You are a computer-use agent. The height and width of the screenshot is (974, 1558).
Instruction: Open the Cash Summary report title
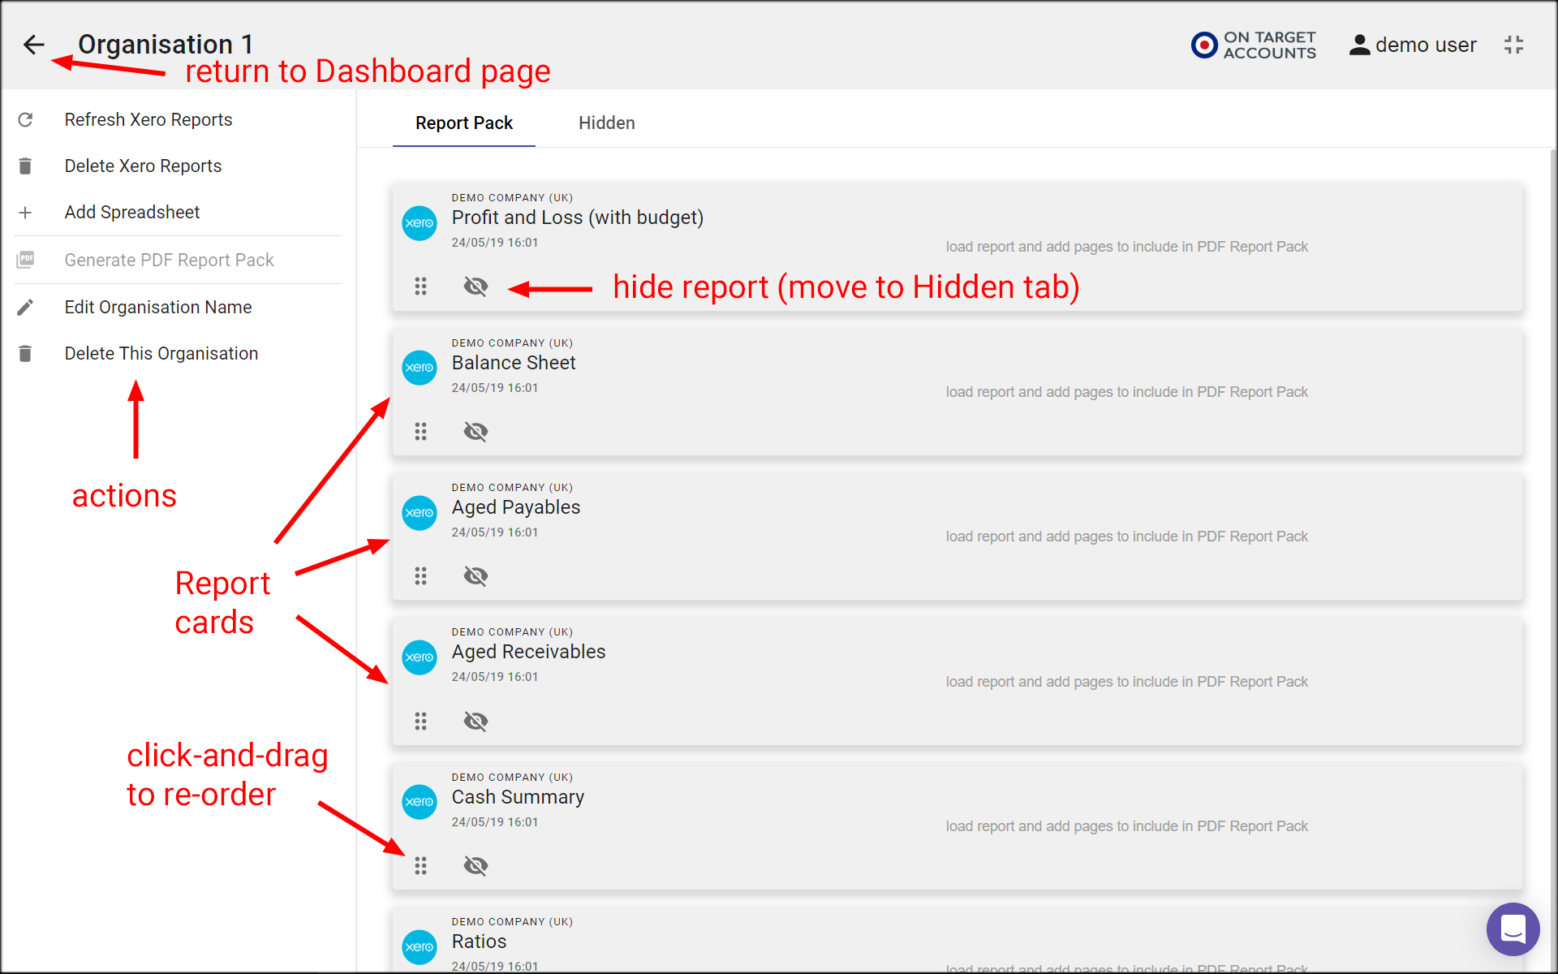point(518,797)
